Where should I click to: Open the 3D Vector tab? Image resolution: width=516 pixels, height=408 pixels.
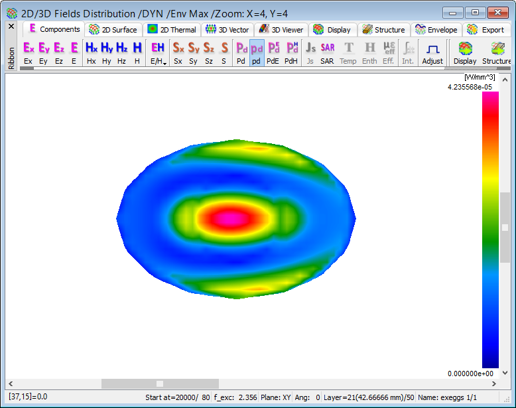tap(227, 30)
